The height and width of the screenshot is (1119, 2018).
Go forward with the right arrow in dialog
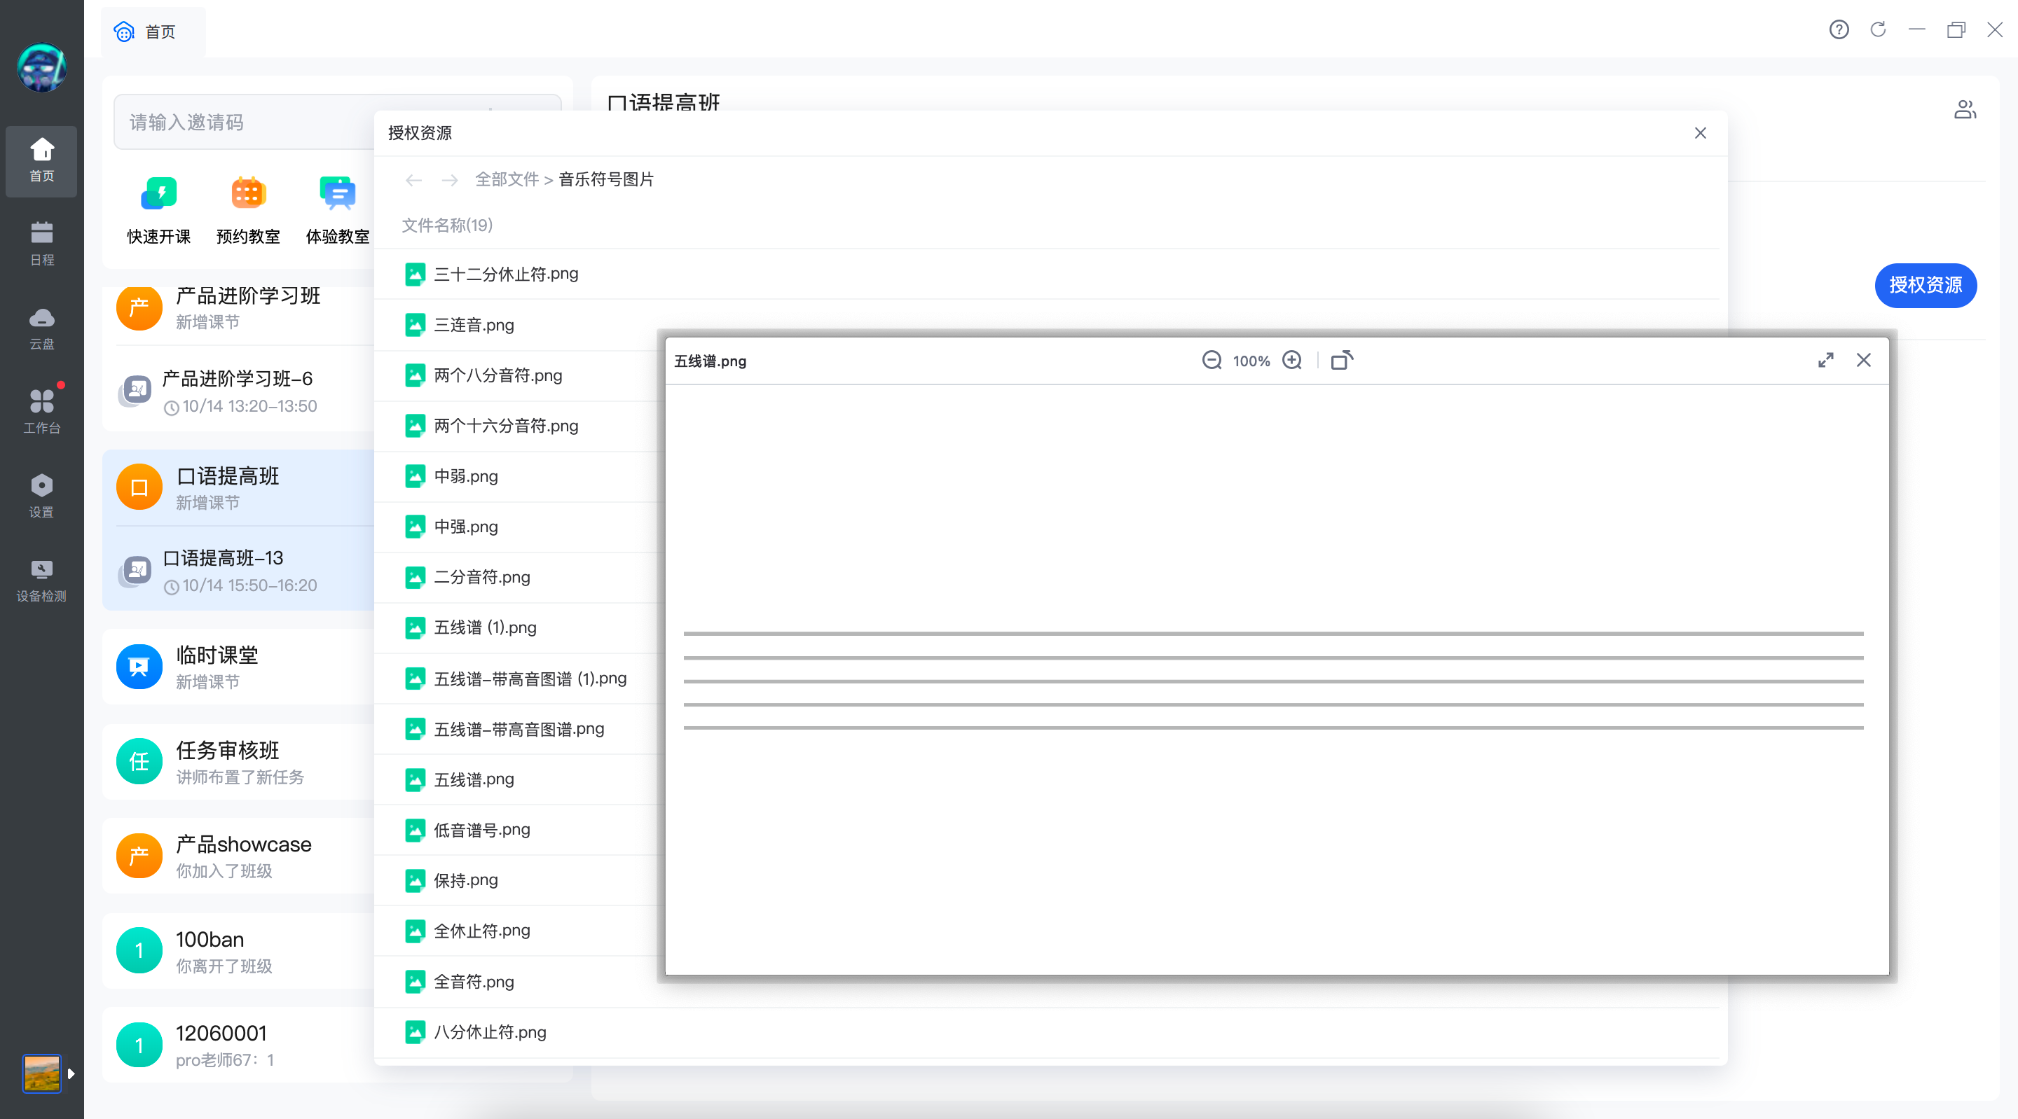pos(450,180)
